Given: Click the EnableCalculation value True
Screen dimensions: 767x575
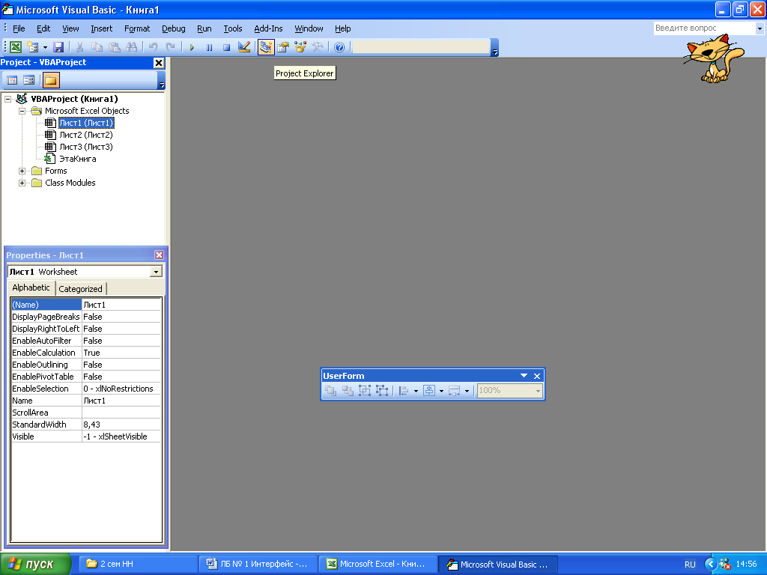Looking at the screenshot, I should click(x=121, y=353).
